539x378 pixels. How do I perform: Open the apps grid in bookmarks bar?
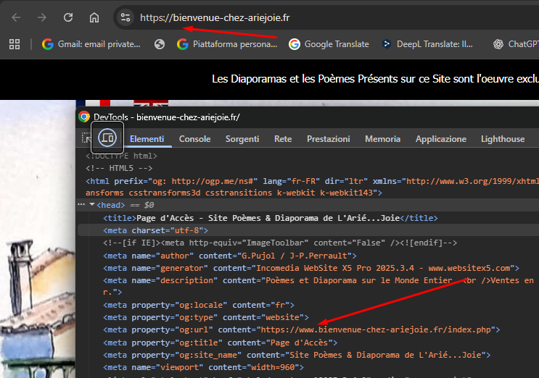point(14,44)
